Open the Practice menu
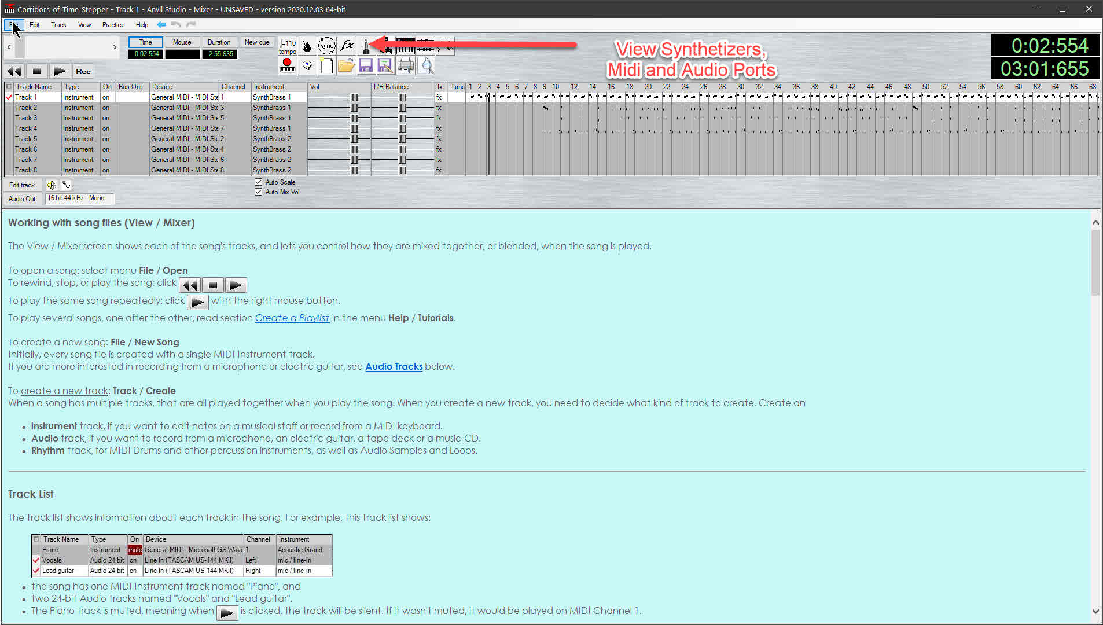 [113, 25]
